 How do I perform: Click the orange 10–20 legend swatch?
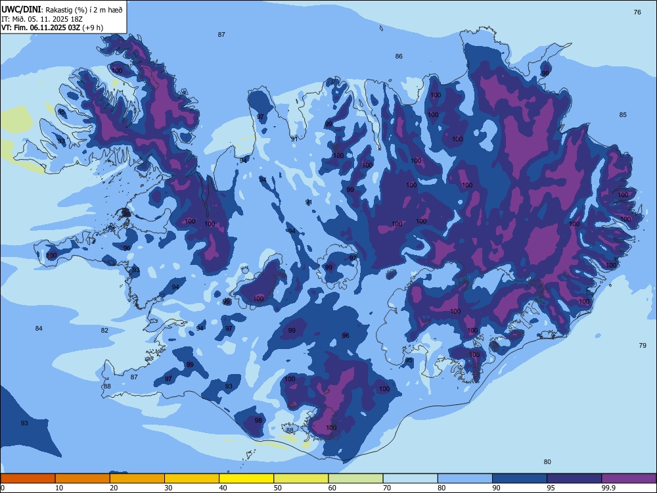coord(83,479)
